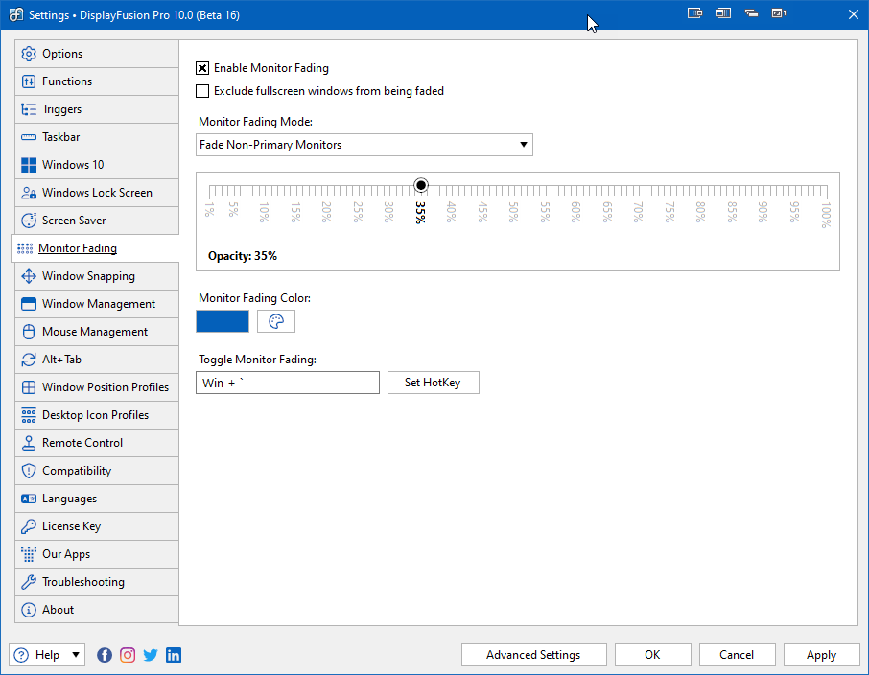Click the License Key key icon

point(29,526)
